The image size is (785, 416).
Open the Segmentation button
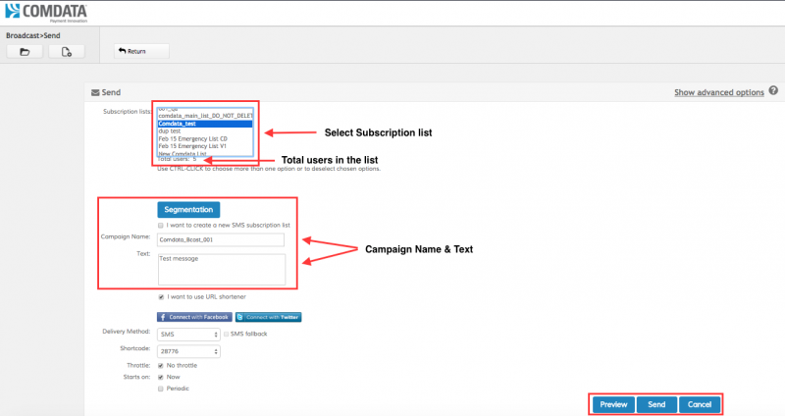(188, 209)
